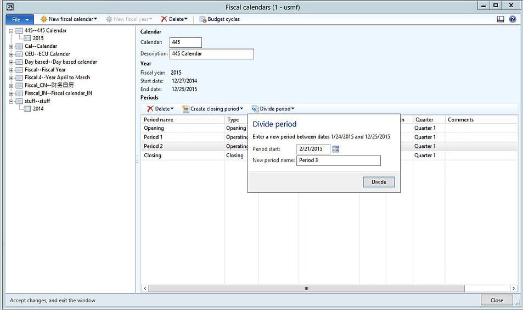Click the calendar icon beside 2015
This screenshot has width=523, height=310.
(x=27, y=38)
